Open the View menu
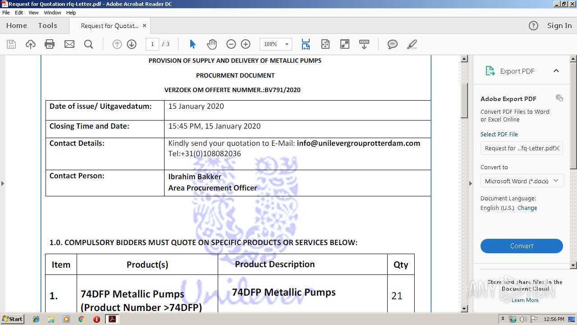The image size is (577, 325). [x=33, y=13]
